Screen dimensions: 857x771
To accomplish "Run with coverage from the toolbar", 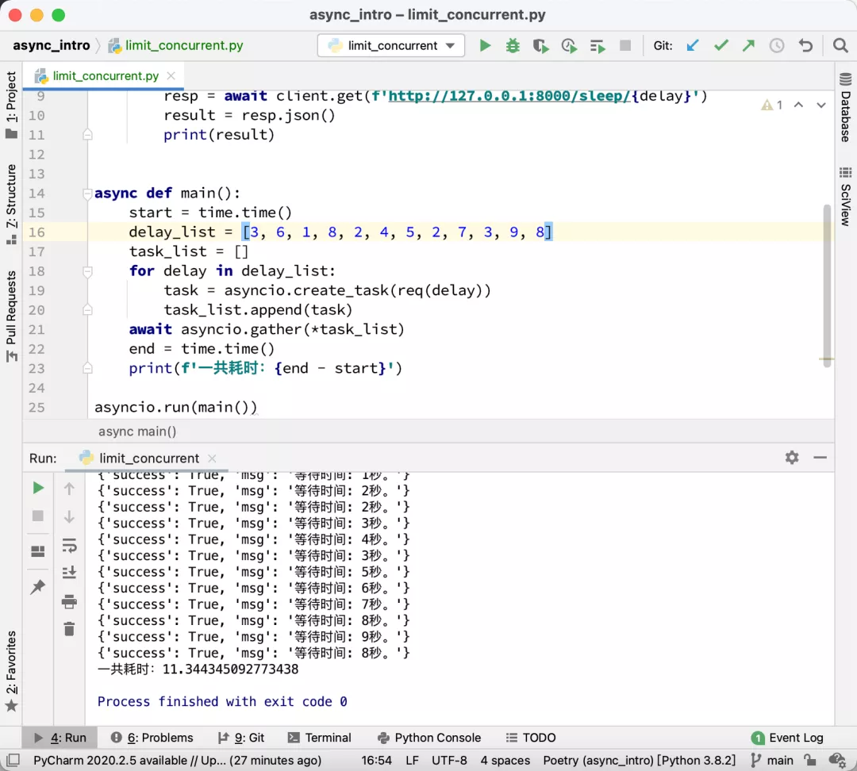I will [540, 46].
